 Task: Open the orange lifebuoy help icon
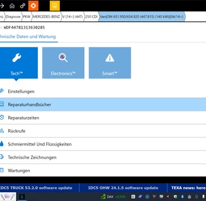pyautogui.click(x=34, y=5)
